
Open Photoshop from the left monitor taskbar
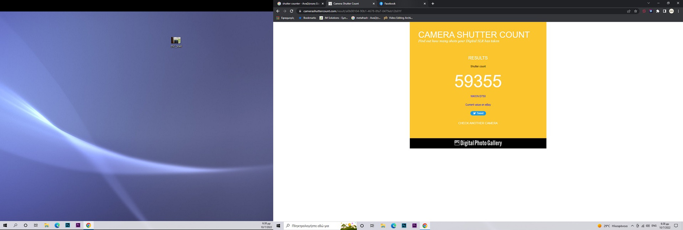coord(67,225)
